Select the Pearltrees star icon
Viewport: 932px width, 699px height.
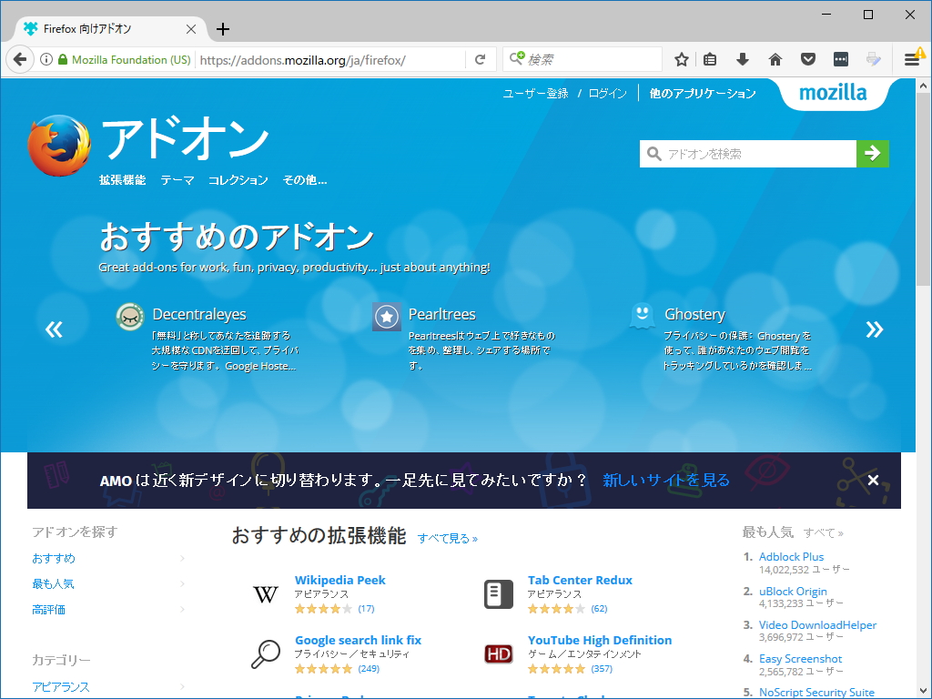pos(386,317)
